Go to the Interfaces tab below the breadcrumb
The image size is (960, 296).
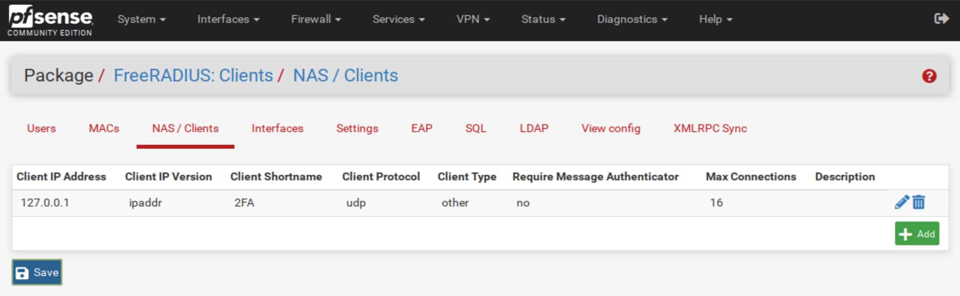(277, 128)
